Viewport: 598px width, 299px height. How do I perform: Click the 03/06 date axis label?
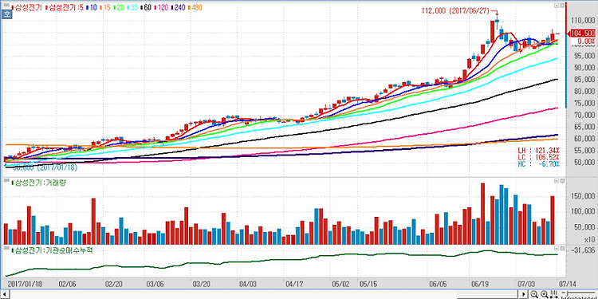[x=155, y=284]
